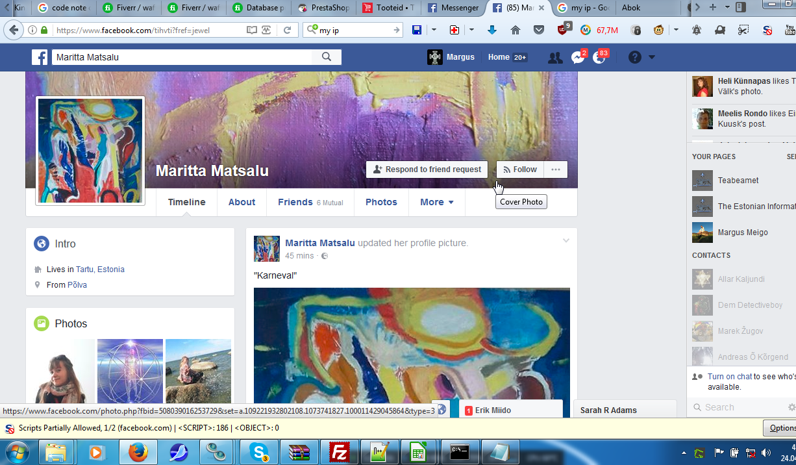
Task: Click the Facebook search field
Action: (182, 57)
